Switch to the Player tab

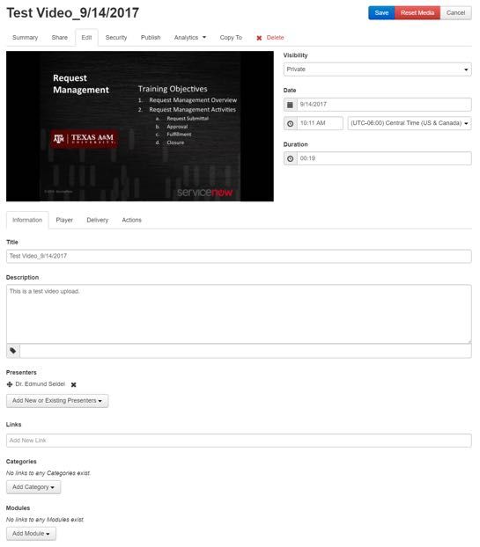tap(64, 220)
